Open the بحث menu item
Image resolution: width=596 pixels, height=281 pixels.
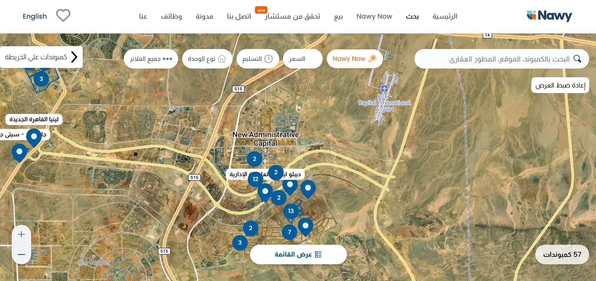pyautogui.click(x=412, y=16)
